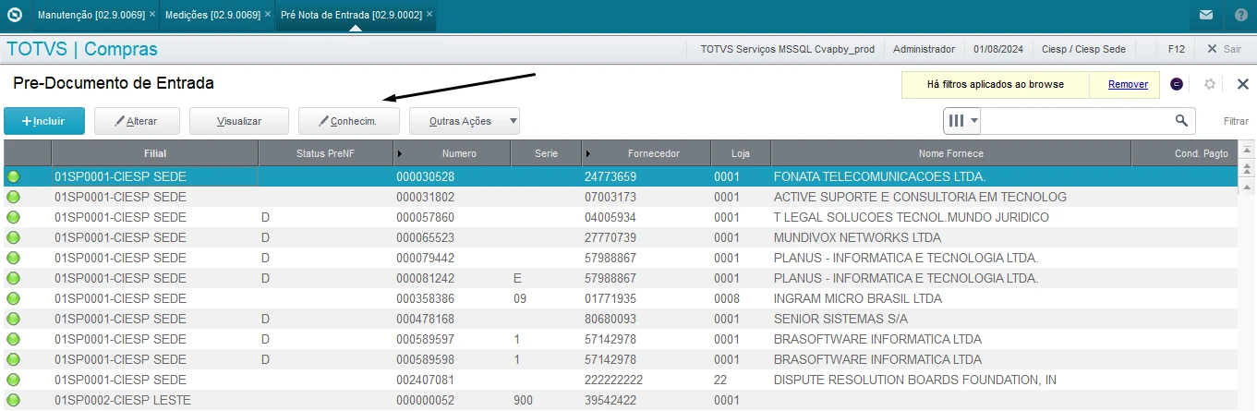Close the Pre-Documento de Entrada browse with X
This screenshot has height=411, width=1257.
pos(1242,84)
